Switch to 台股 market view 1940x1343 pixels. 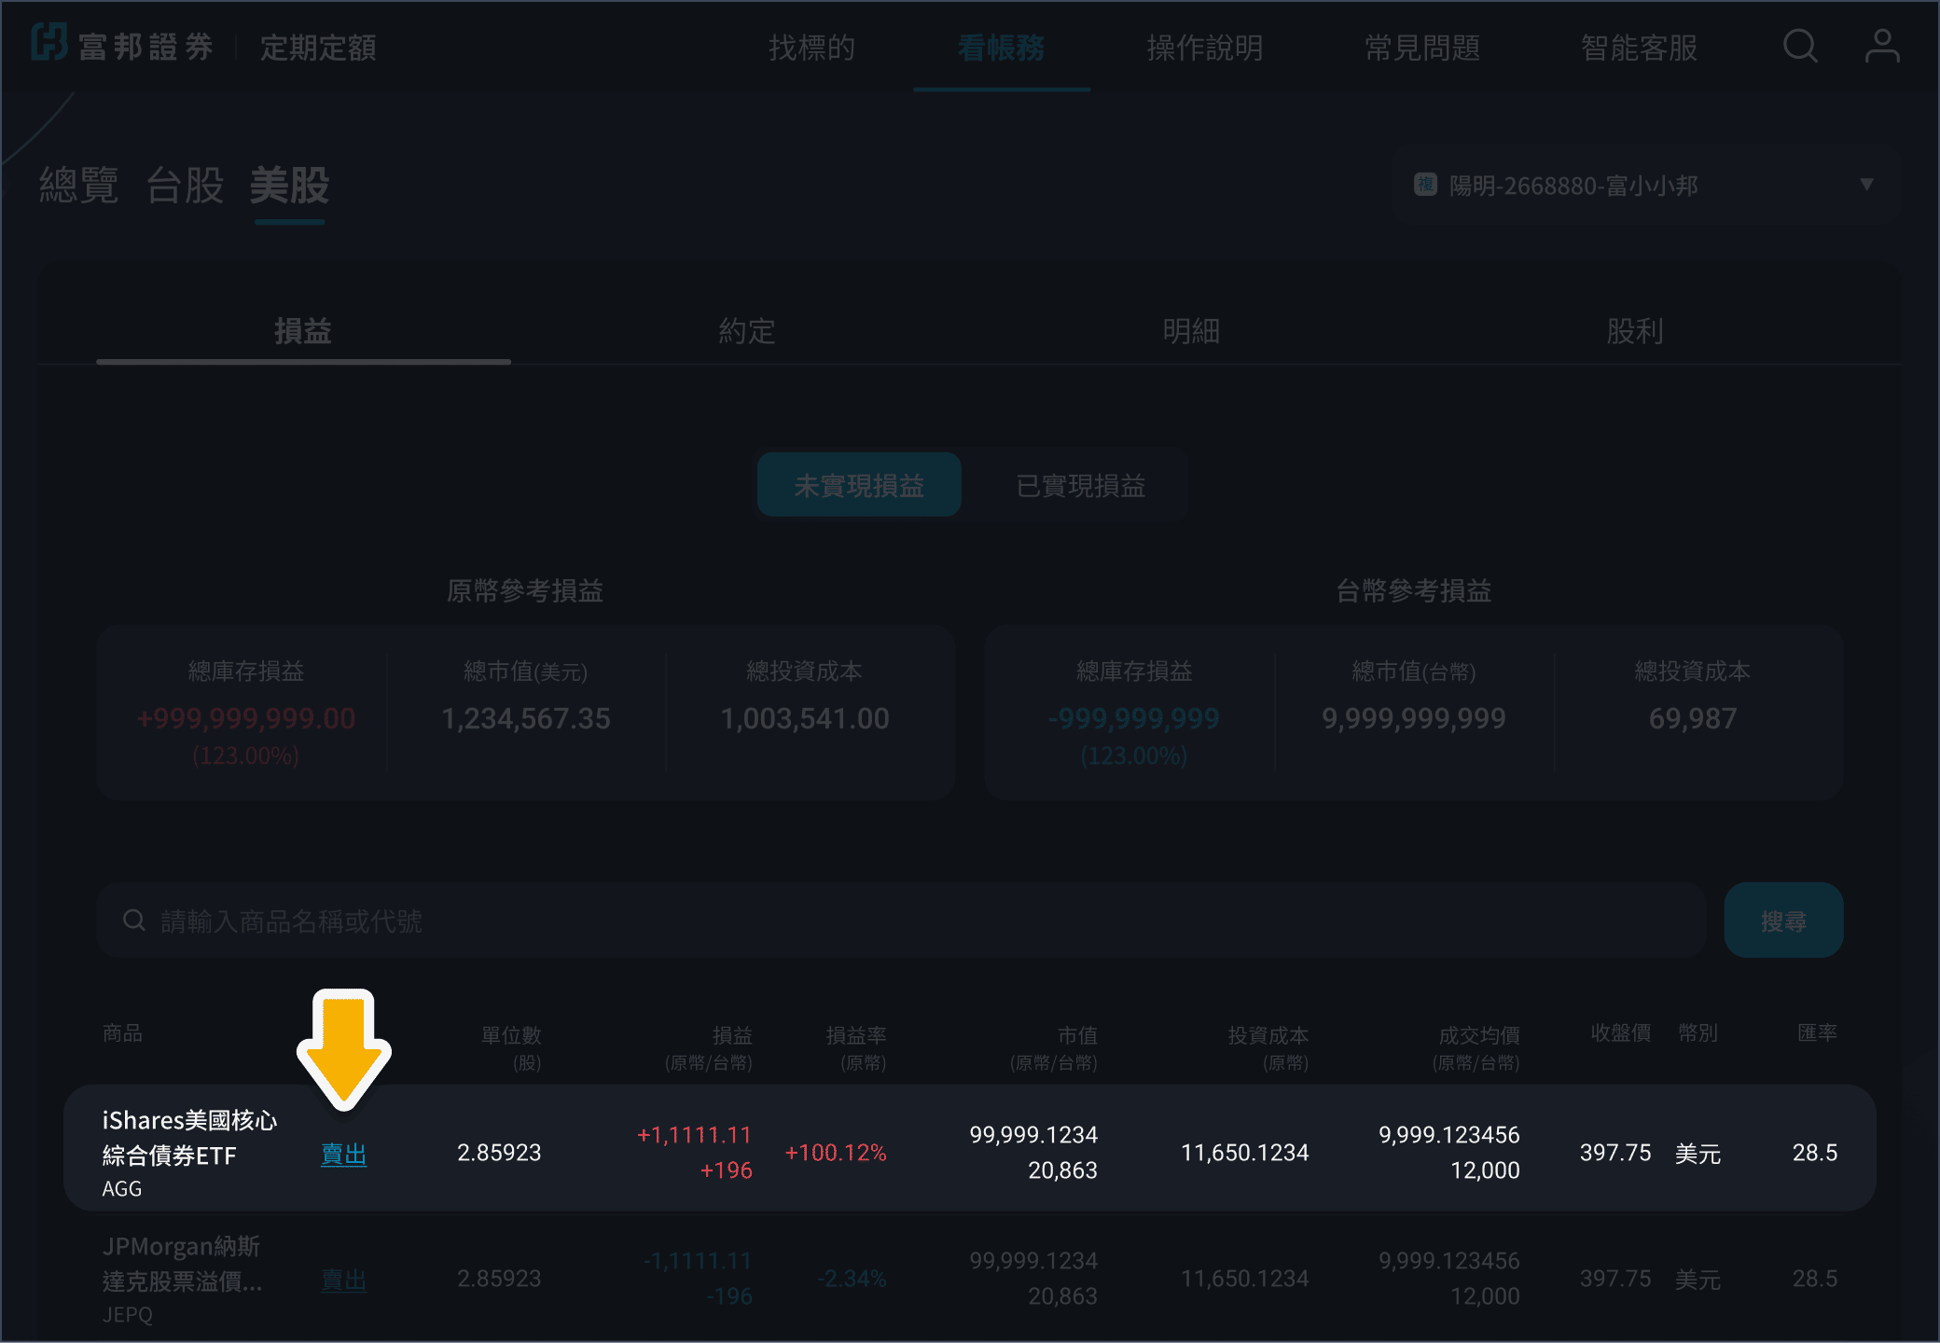[x=185, y=186]
